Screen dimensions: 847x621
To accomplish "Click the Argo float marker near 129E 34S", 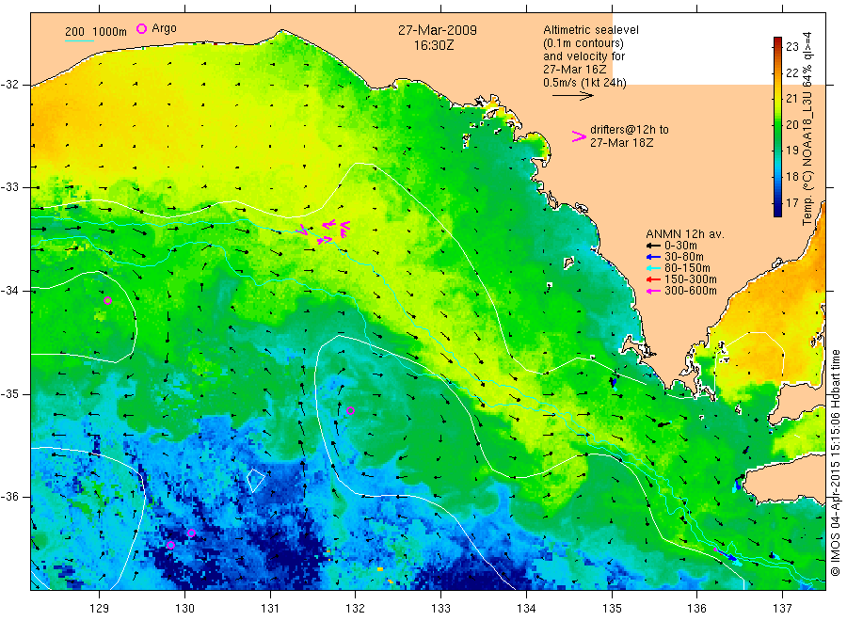I will [x=107, y=301].
